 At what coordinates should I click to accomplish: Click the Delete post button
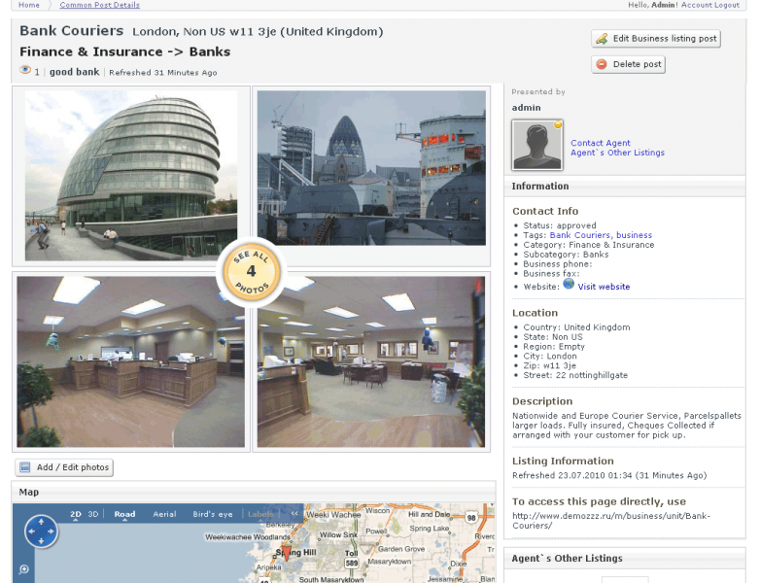click(x=628, y=64)
